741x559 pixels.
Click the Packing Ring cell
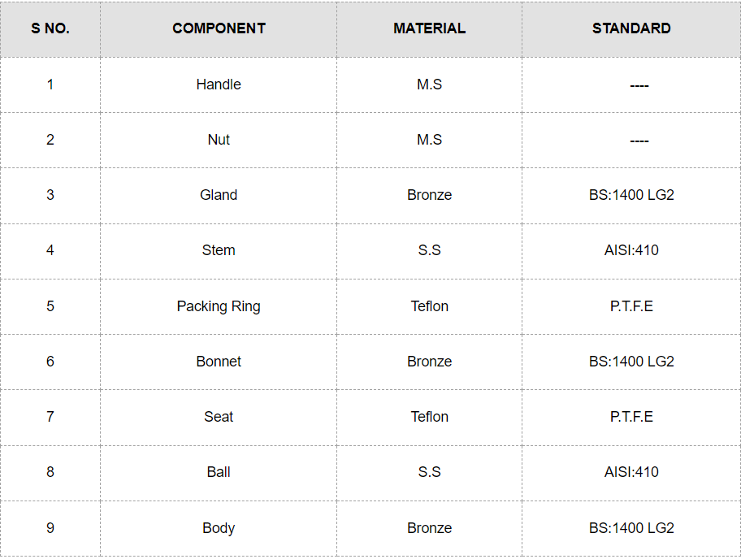pos(219,306)
